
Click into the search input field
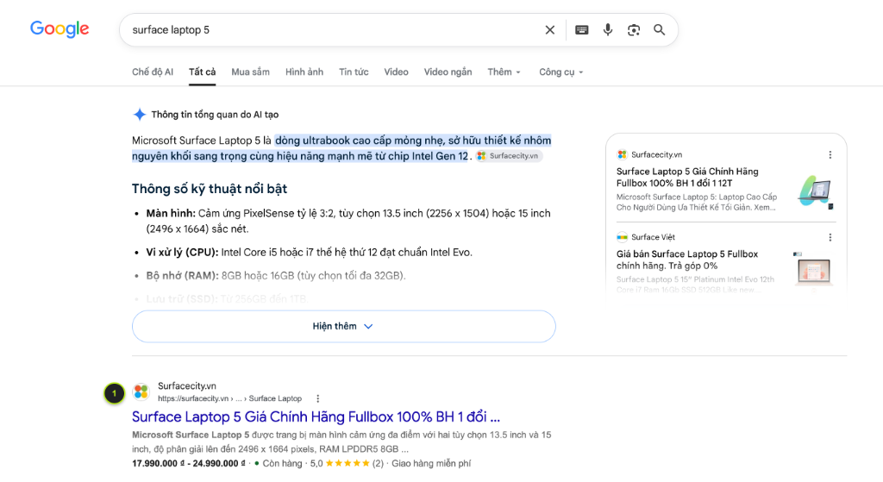[x=332, y=30]
